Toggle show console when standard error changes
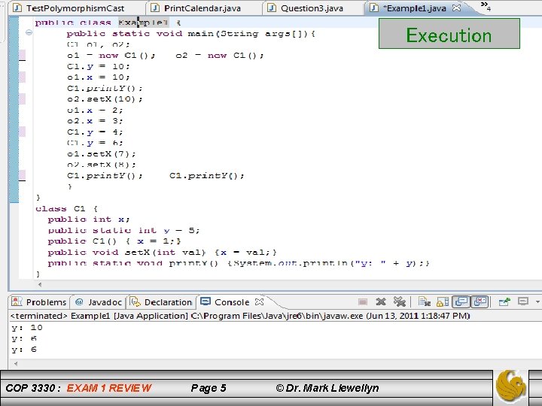542x406 pixels. [x=480, y=301]
